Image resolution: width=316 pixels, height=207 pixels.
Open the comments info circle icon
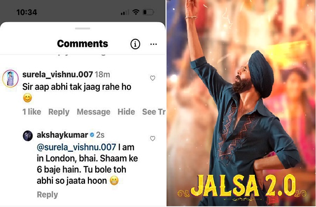point(135,44)
